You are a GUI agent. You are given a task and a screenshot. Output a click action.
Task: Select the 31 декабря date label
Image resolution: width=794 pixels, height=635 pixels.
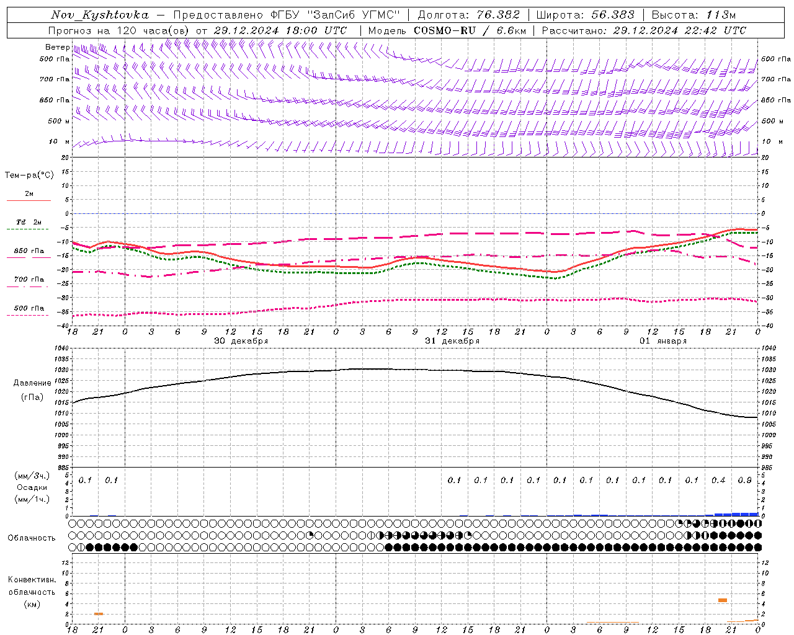452,341
